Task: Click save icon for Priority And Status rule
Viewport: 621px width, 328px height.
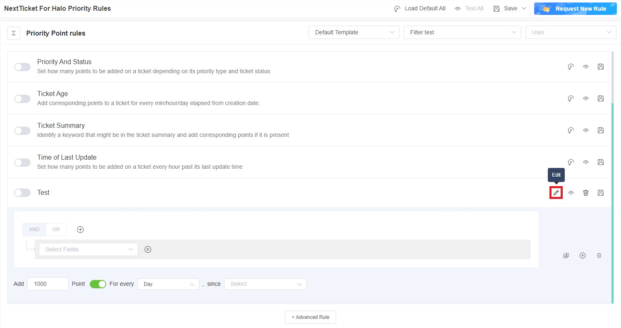Action: pos(601,67)
